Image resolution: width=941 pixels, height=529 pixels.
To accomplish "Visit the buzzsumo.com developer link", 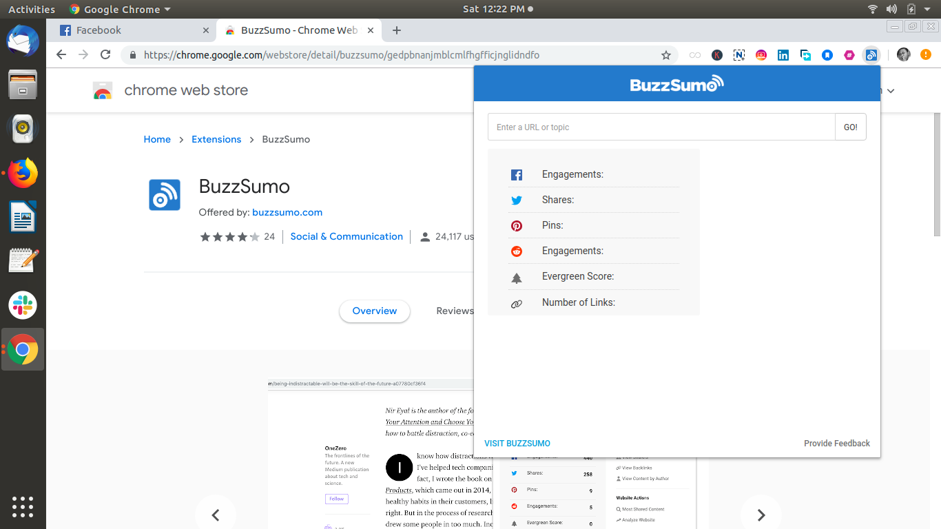I will coord(287,212).
